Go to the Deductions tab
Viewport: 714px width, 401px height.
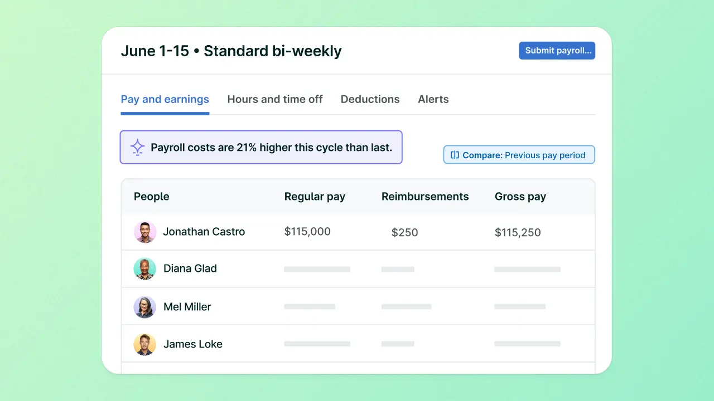pyautogui.click(x=370, y=100)
